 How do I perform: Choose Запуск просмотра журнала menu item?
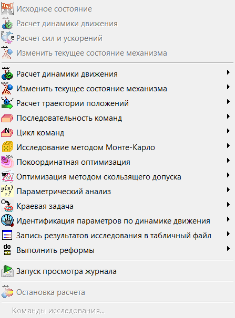[117, 271]
